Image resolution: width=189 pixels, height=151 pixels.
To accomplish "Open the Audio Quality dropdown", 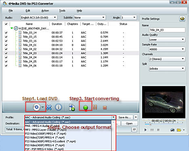I will (167, 40).
